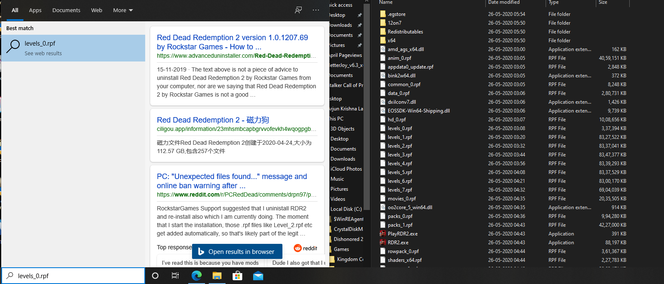This screenshot has height=284, width=664.
Task: Select the common_0.rpf file row
Action: (503, 84)
